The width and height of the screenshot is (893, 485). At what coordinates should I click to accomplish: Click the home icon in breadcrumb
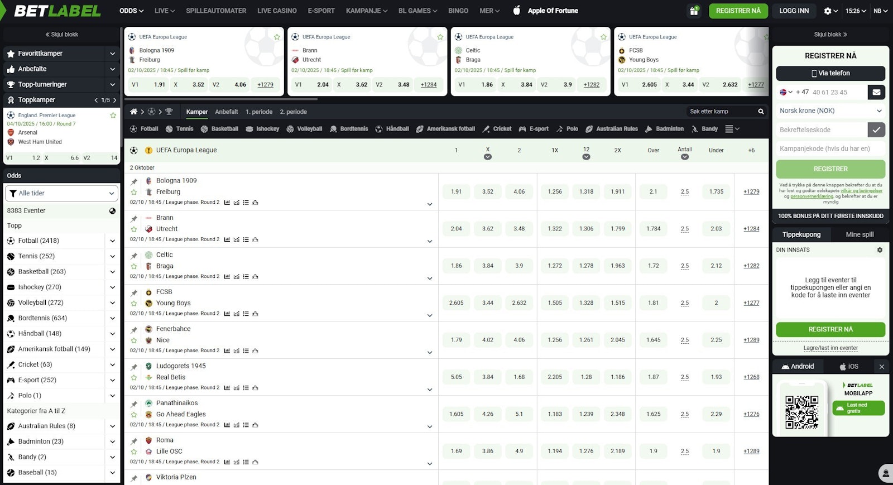click(x=133, y=112)
